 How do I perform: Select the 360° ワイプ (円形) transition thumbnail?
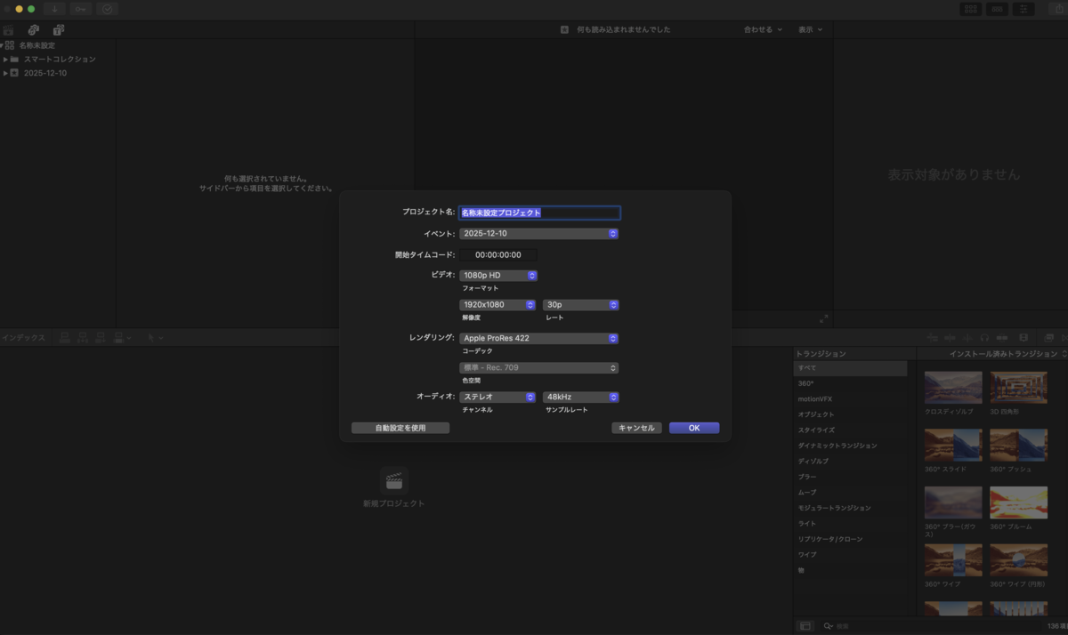point(1019,560)
